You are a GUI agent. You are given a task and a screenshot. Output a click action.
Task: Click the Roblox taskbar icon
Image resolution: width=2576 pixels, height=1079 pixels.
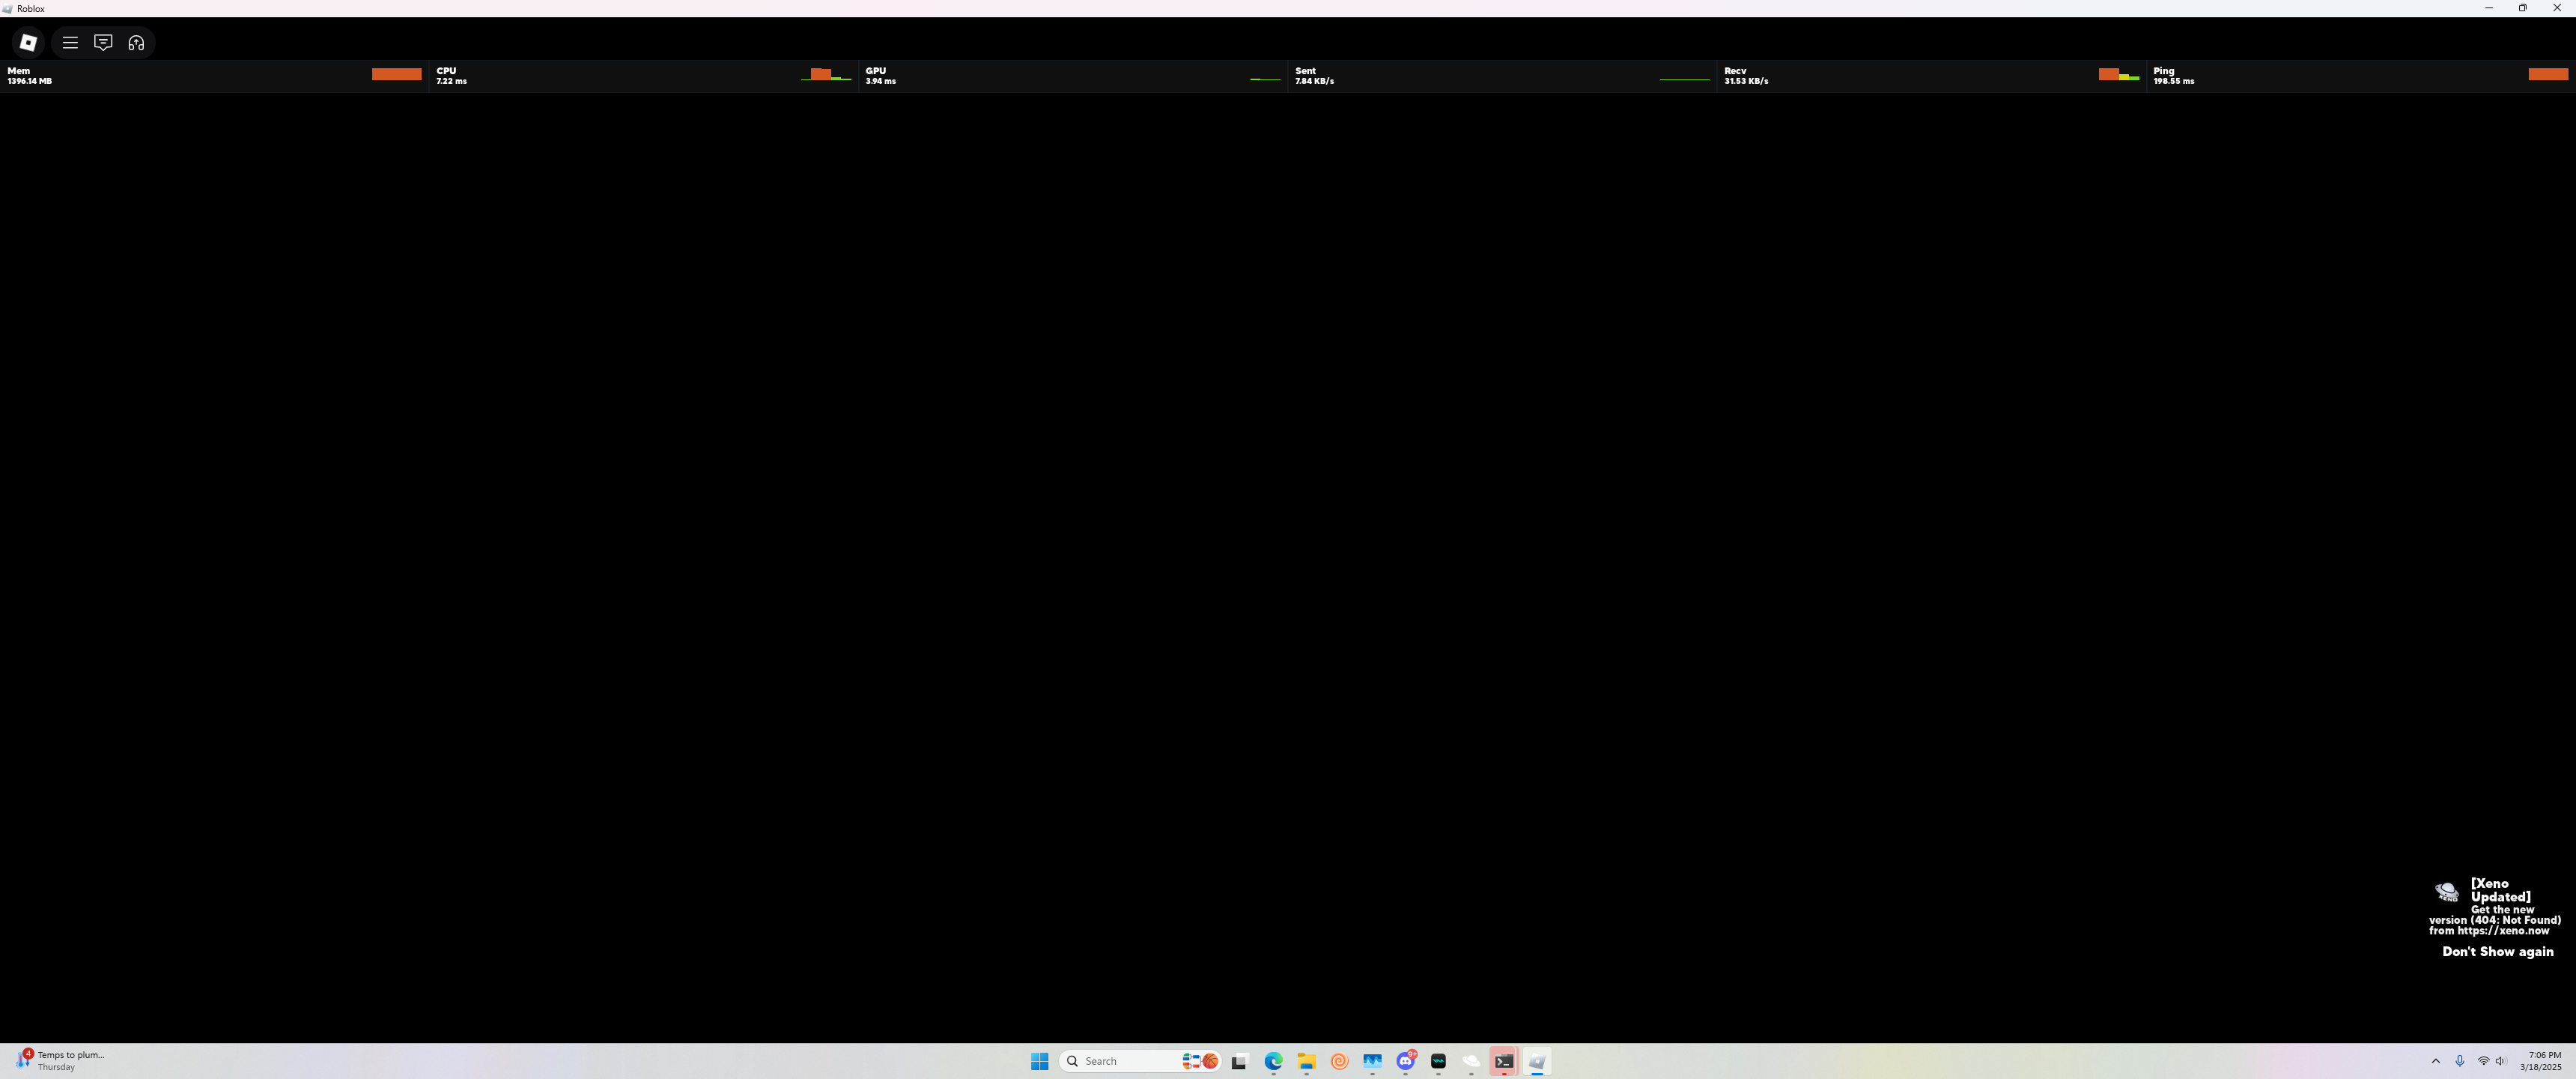[1537, 1061]
